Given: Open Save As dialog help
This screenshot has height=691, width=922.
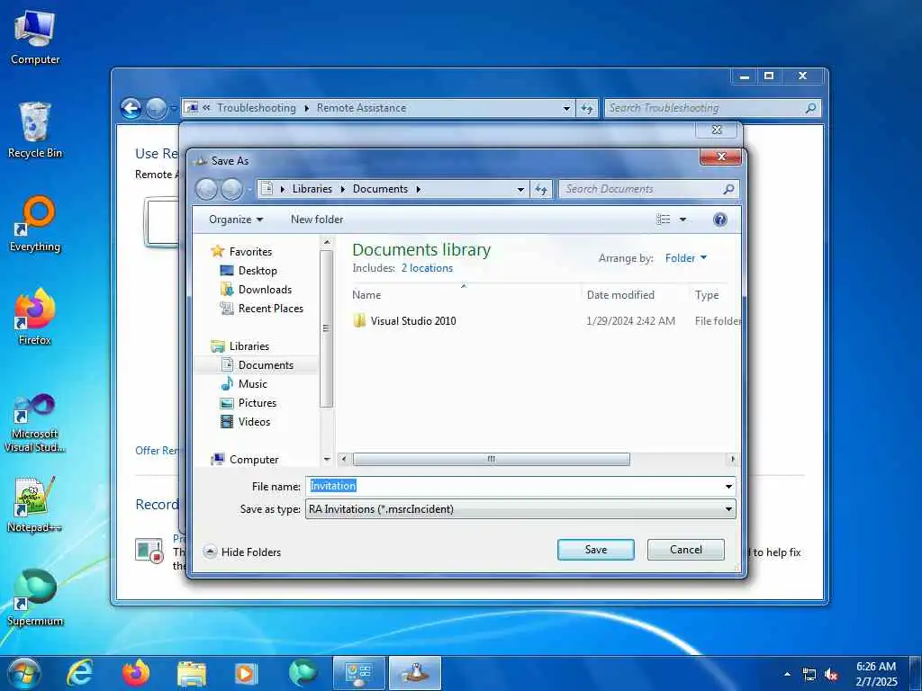Looking at the screenshot, I should [x=719, y=220].
